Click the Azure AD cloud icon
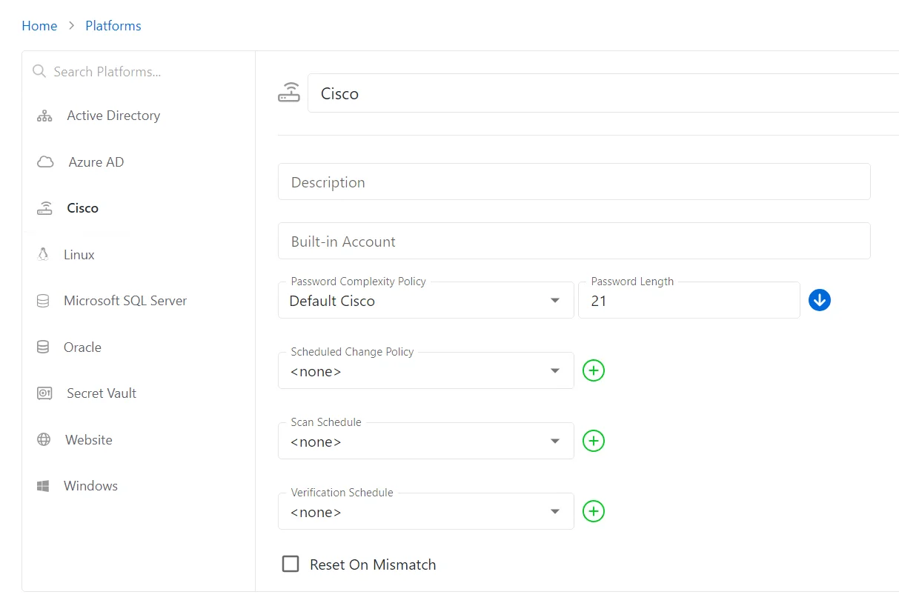This screenshot has width=899, height=606. pos(45,162)
